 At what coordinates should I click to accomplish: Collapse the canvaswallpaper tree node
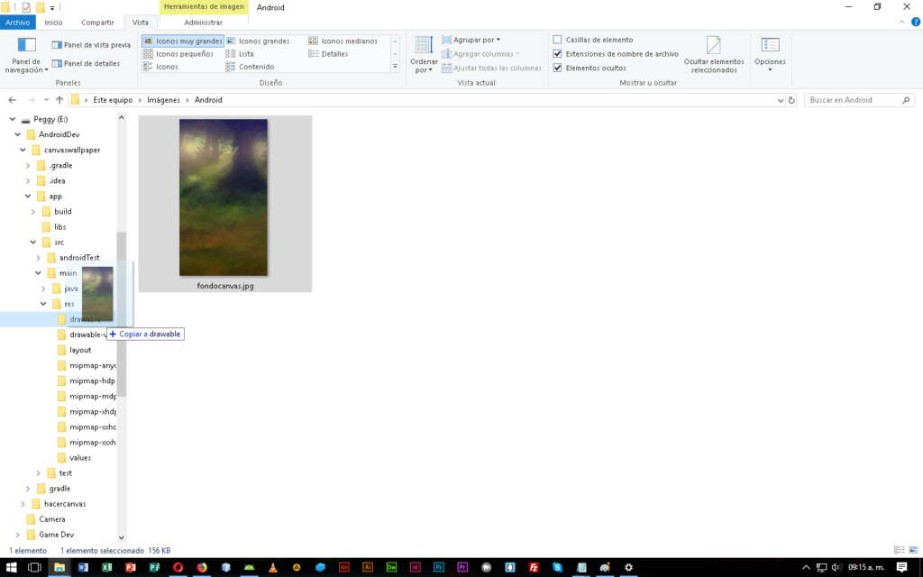23,150
